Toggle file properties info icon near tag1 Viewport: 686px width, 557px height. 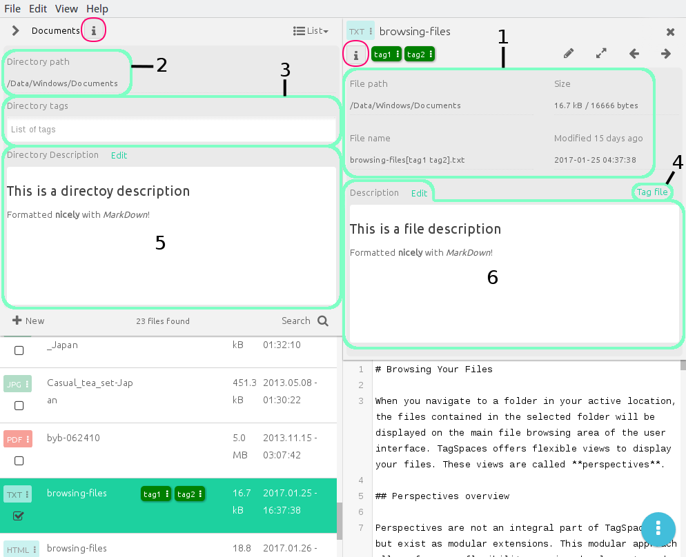coord(355,55)
